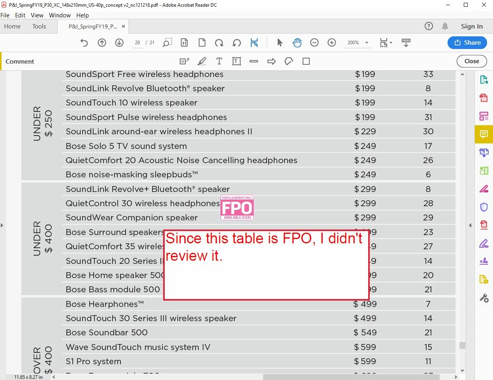Open the Edit menu
Image resolution: width=493 pixels, height=380 pixels.
point(20,15)
